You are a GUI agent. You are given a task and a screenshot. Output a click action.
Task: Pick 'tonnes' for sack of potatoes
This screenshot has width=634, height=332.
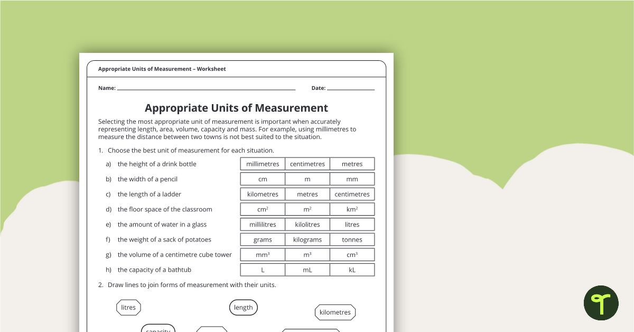352,239
